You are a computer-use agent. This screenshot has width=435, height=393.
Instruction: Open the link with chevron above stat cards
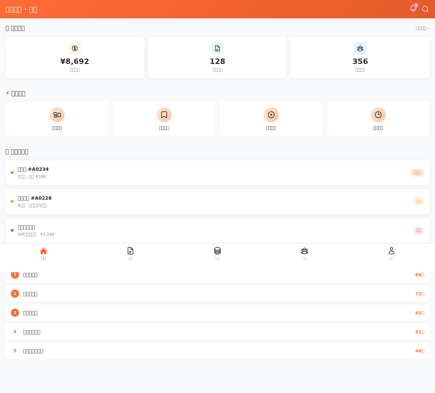point(422,28)
